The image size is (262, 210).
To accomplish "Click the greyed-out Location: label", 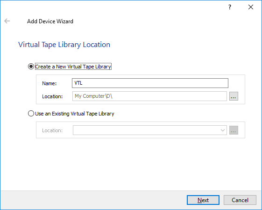I will coord(52,130).
